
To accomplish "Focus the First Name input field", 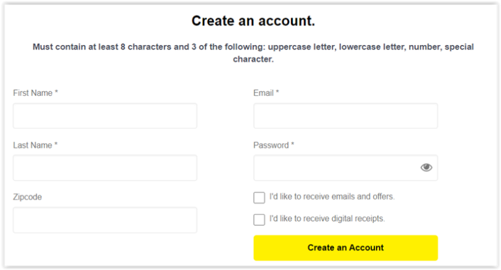I will (x=104, y=116).
